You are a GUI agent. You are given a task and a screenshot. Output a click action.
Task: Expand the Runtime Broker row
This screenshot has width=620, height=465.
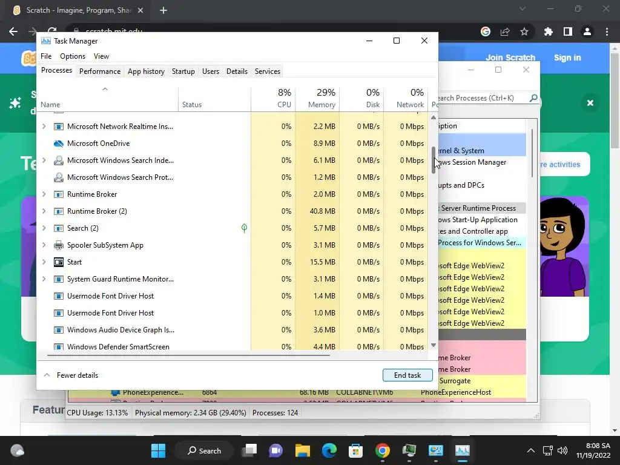[44, 194]
